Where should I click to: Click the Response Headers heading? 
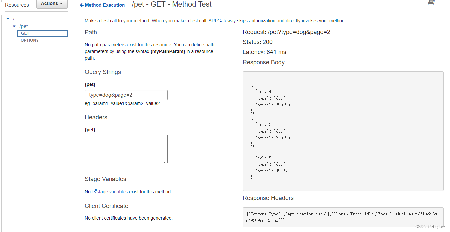(x=268, y=198)
